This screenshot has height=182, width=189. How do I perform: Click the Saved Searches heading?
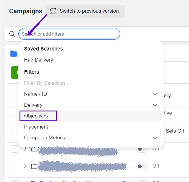[44, 49]
